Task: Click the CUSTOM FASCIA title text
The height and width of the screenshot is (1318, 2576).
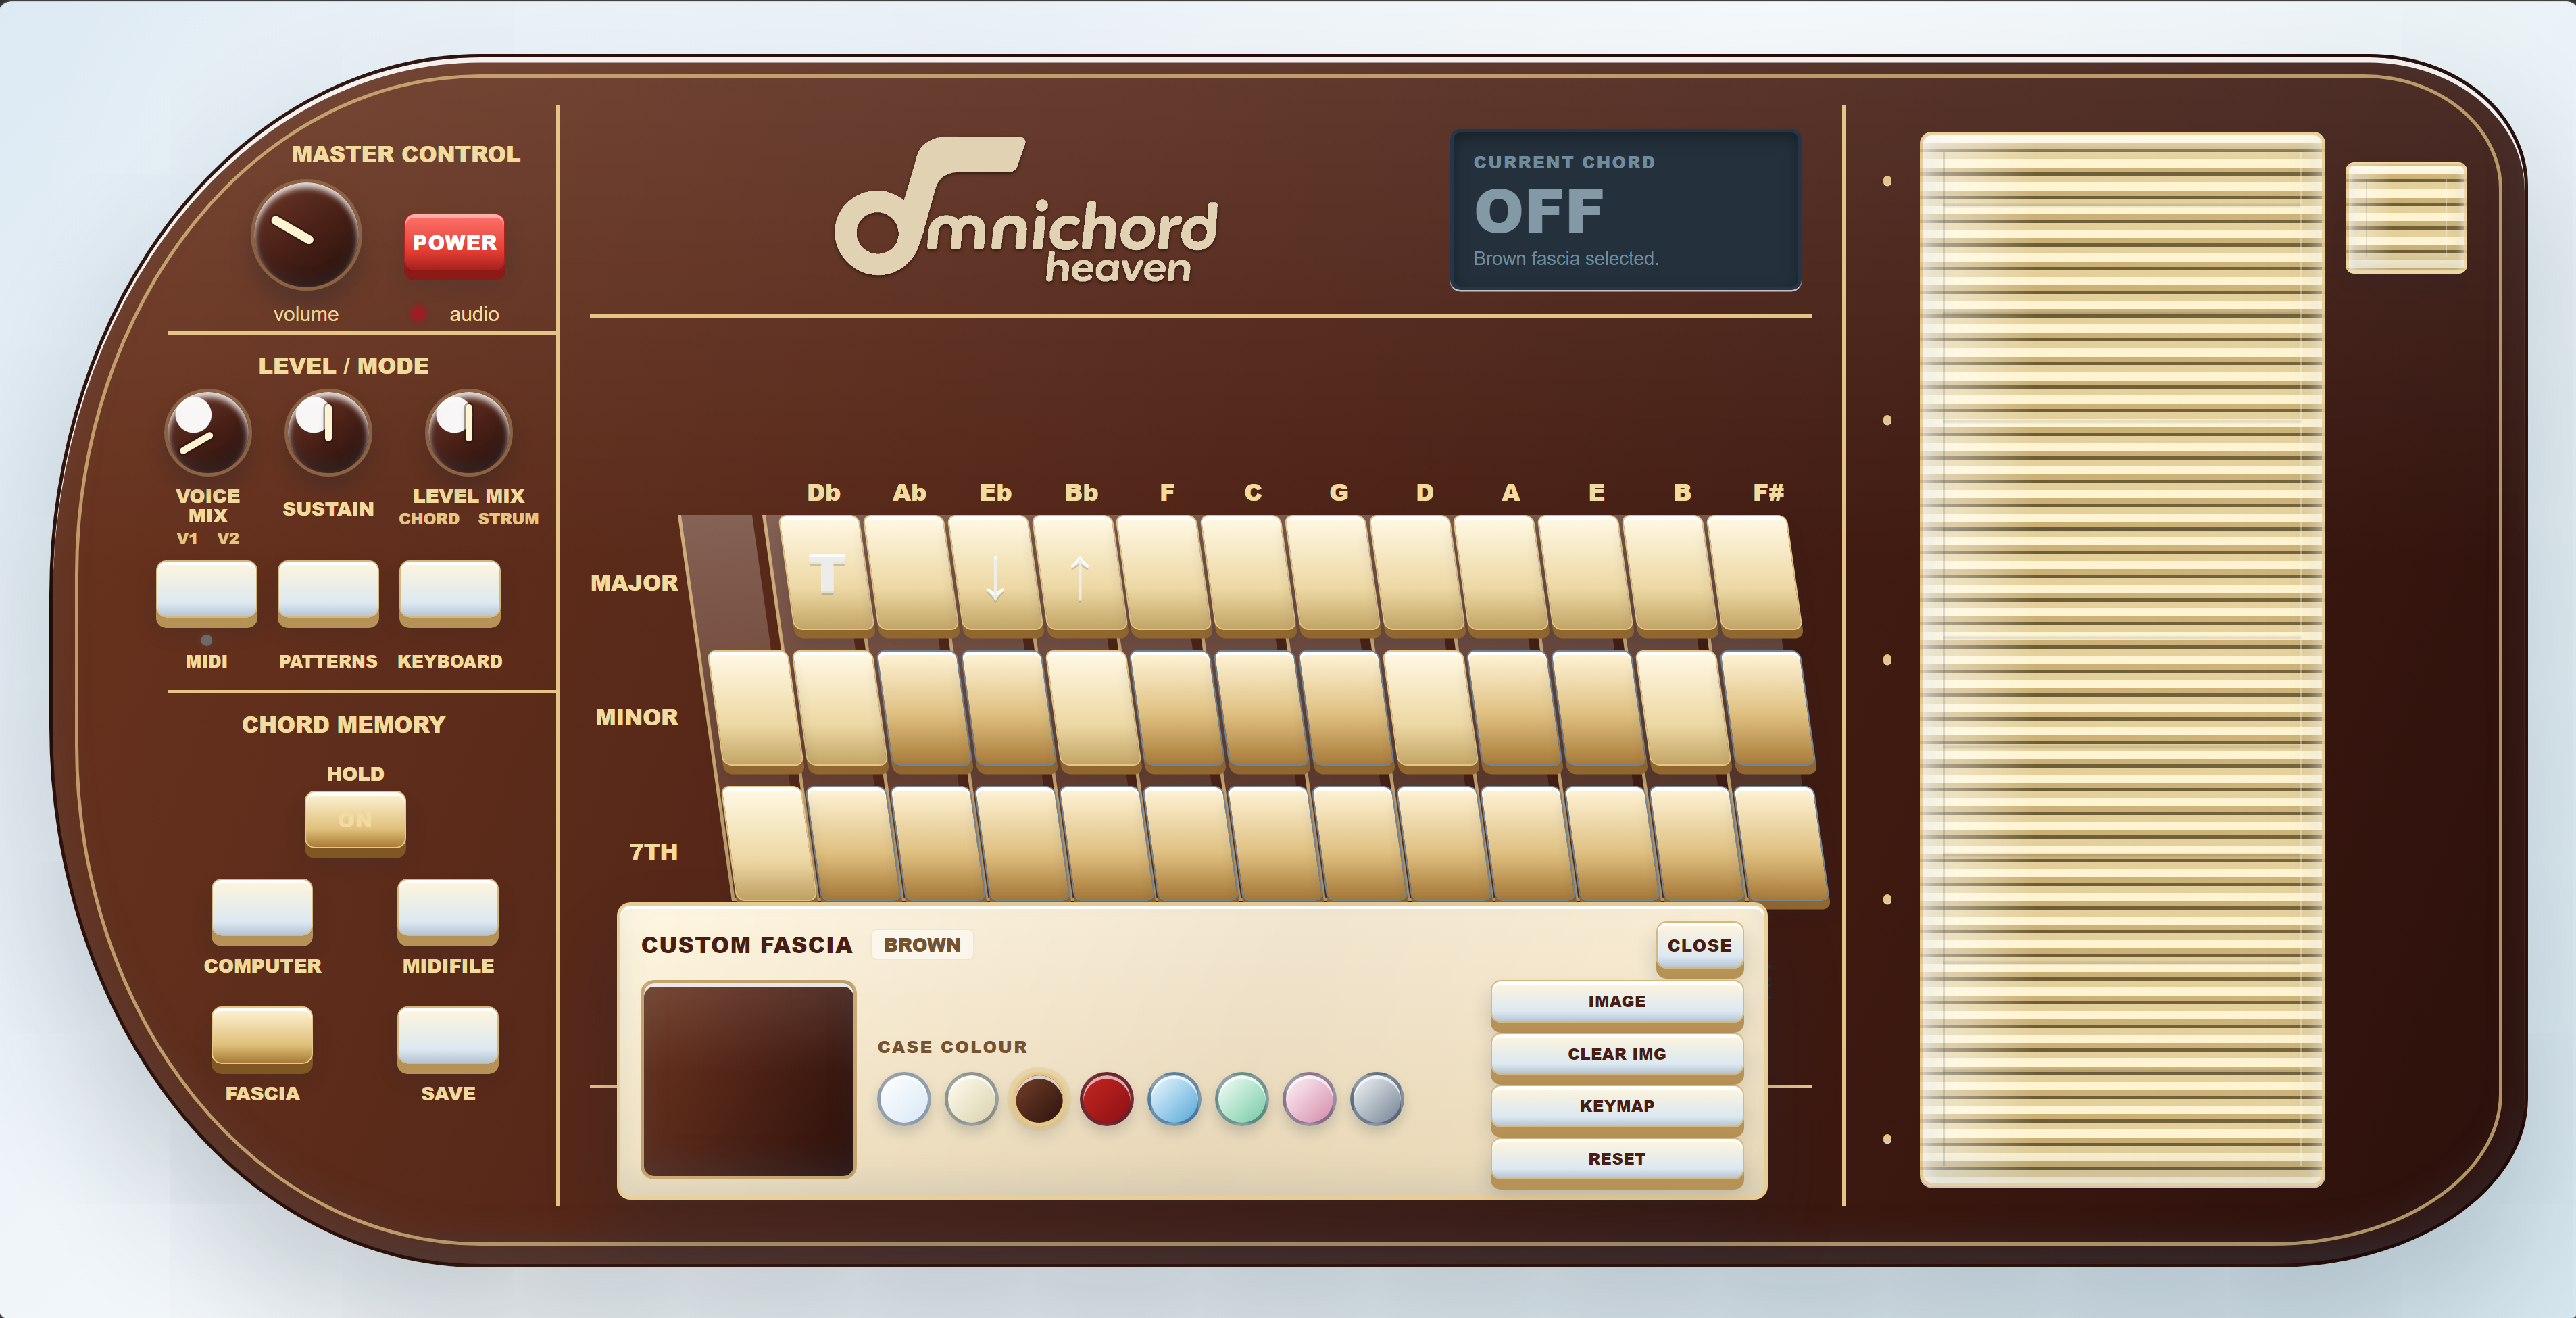Action: (x=746, y=945)
